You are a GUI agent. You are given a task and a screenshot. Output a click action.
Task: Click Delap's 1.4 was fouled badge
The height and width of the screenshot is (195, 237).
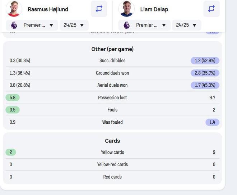pyautogui.click(x=212, y=122)
